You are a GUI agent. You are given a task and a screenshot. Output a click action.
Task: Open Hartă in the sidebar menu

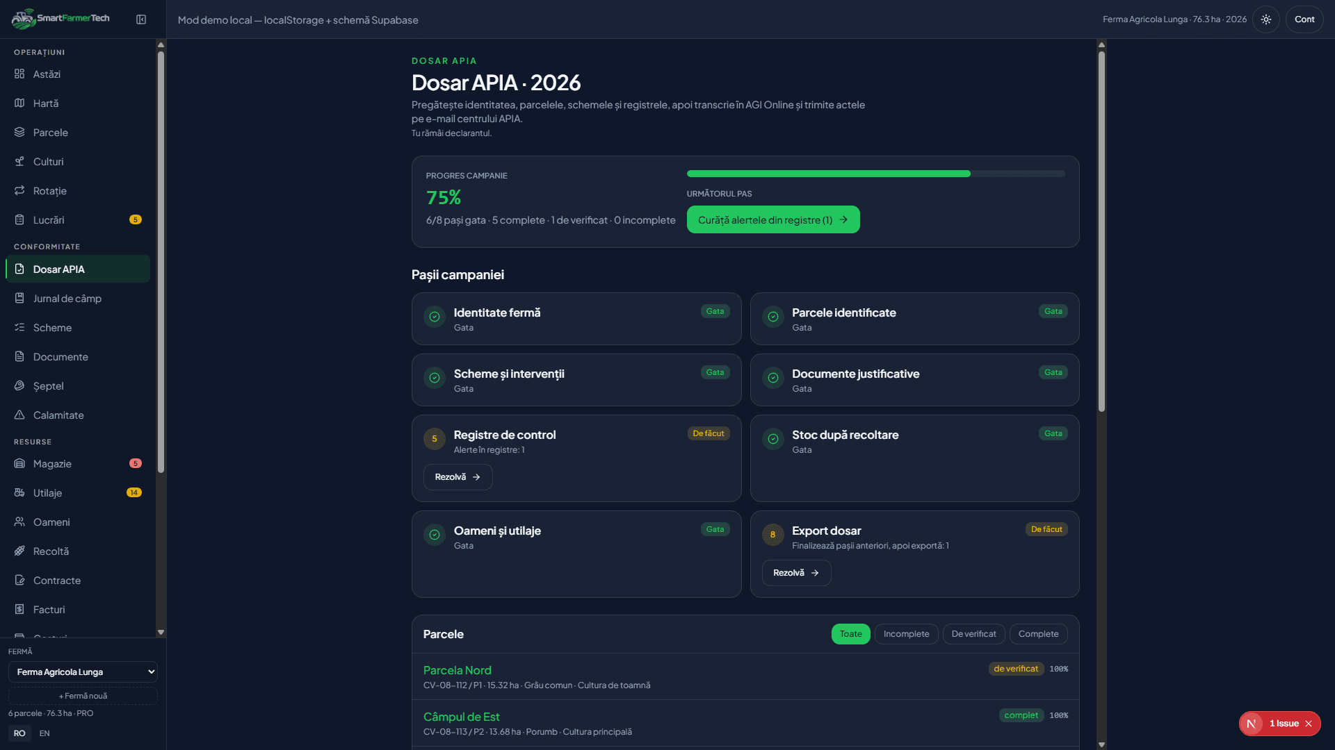click(78, 103)
